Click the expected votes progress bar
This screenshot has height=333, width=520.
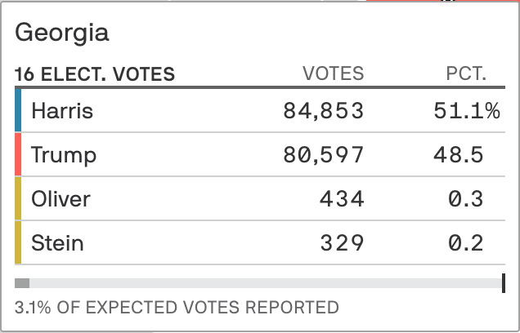pyautogui.click(x=260, y=283)
